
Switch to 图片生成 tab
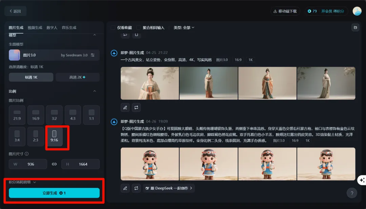[x=16, y=27]
